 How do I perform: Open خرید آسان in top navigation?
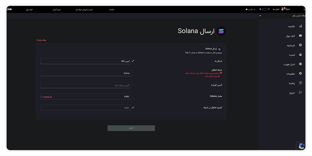pos(57,9)
